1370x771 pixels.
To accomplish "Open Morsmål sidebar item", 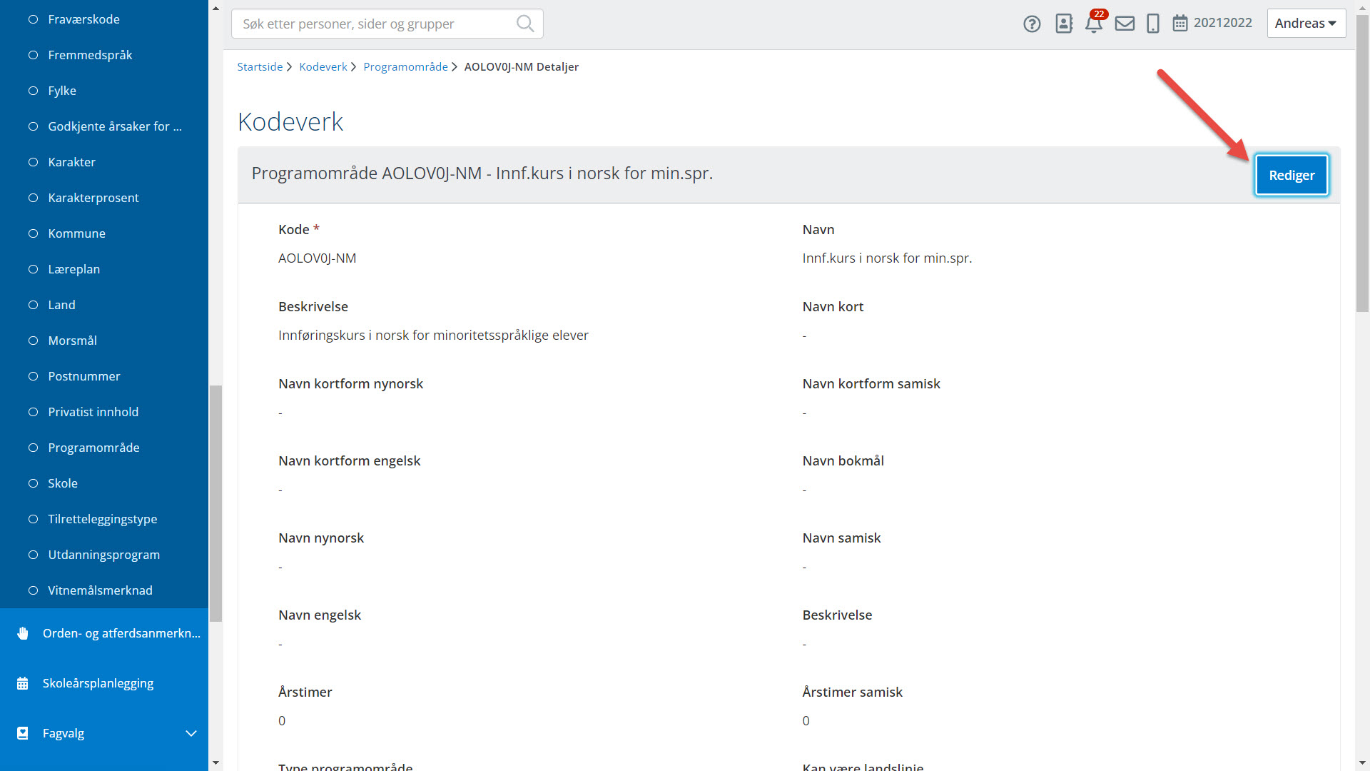I will click(72, 341).
